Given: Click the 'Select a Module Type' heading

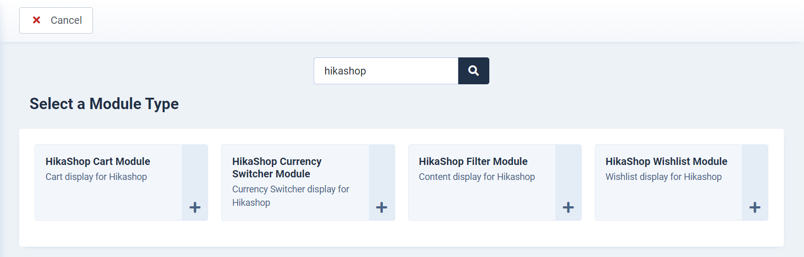Looking at the screenshot, I should tap(104, 104).
